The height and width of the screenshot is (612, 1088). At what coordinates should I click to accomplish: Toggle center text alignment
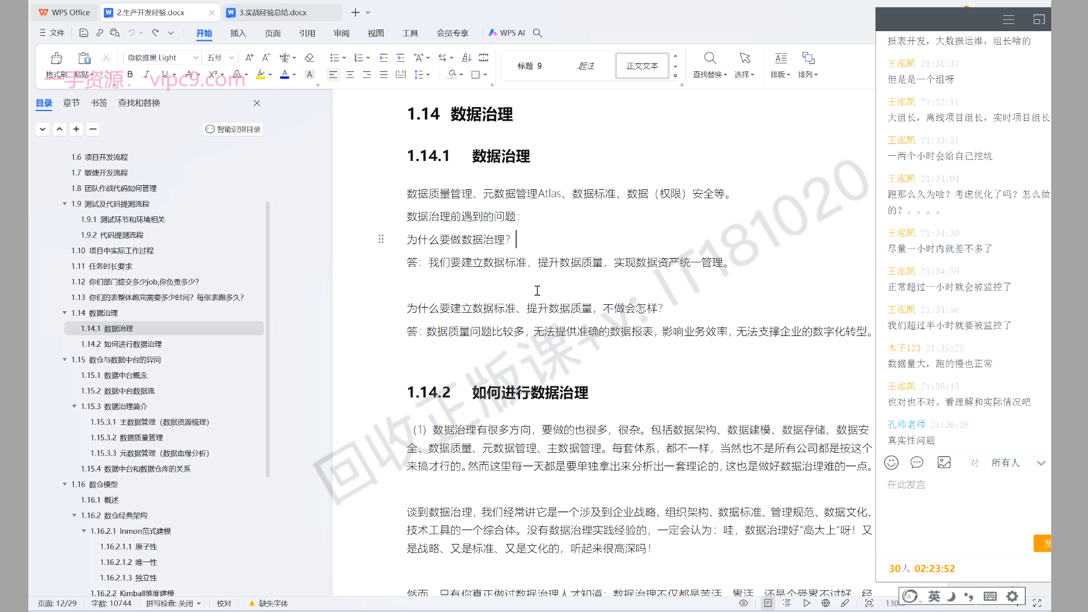tap(350, 74)
